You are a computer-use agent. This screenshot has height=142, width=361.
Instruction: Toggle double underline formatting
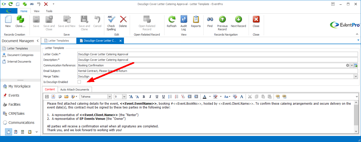163,97
